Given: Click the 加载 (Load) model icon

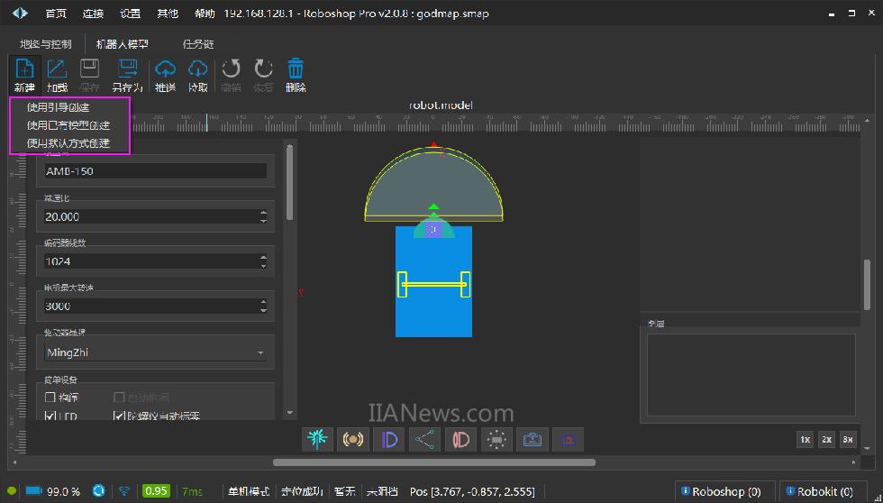Looking at the screenshot, I should [x=57, y=74].
